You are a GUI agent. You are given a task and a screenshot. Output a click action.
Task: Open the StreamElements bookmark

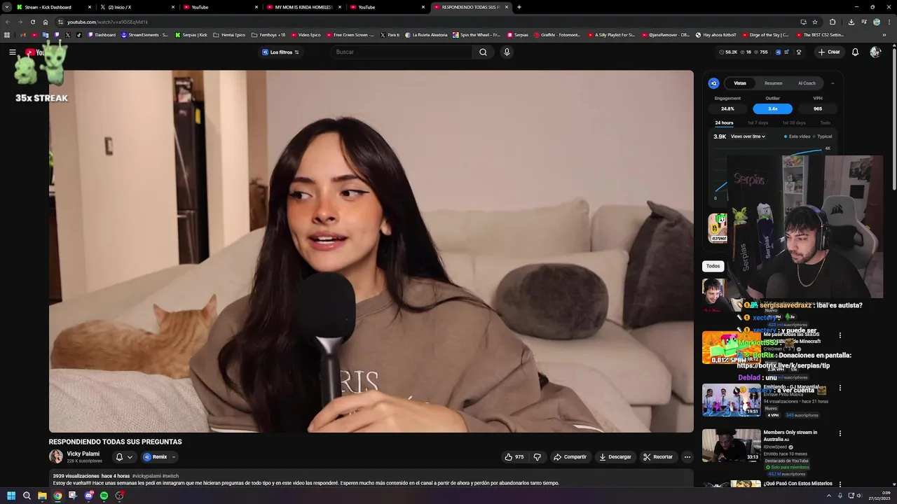click(144, 34)
